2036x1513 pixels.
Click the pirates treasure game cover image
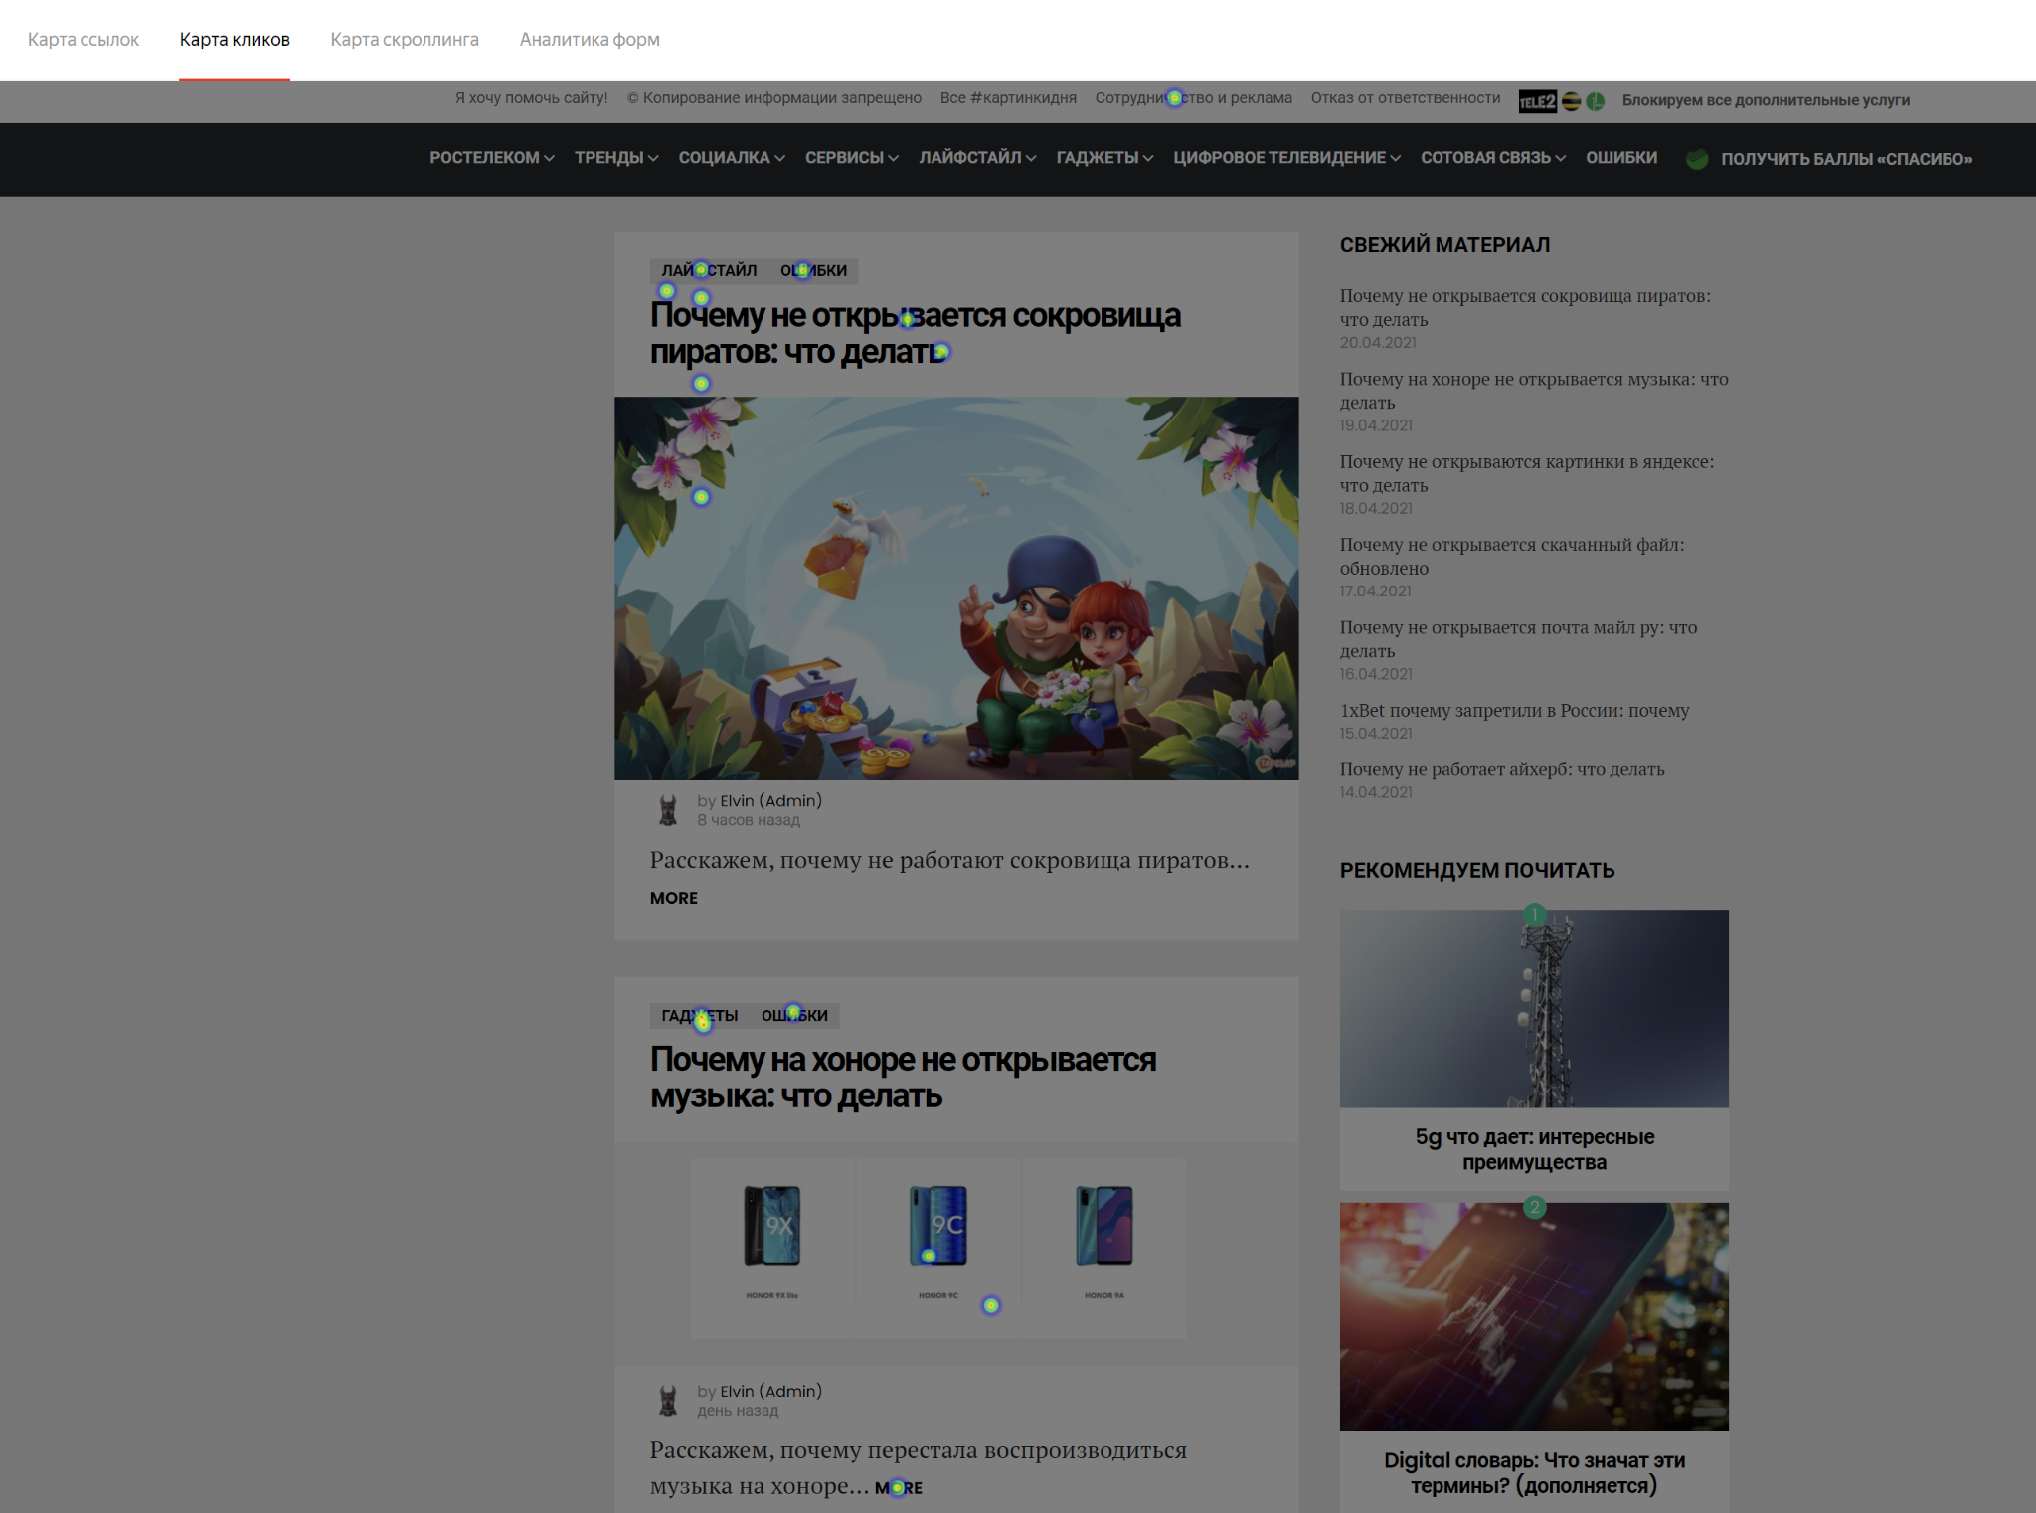pyautogui.click(x=956, y=588)
